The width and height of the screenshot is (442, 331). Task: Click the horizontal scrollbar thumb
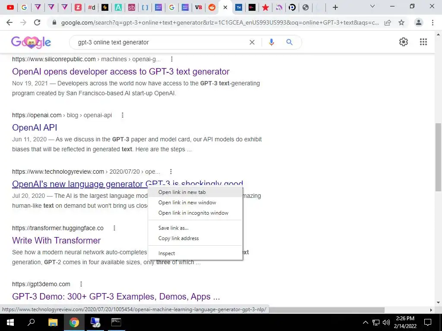tap(326, 310)
